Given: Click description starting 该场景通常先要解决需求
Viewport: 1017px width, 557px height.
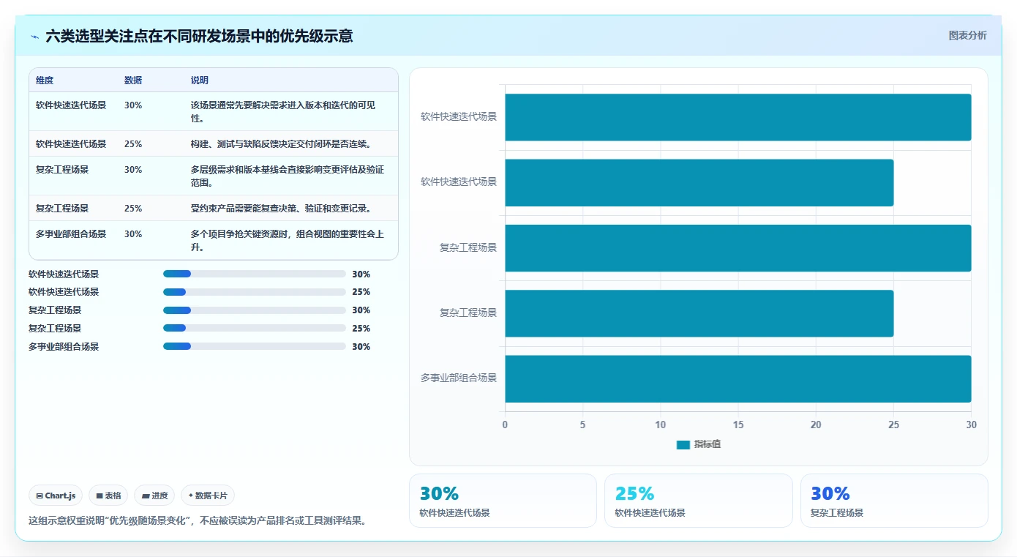Looking at the screenshot, I should pos(283,111).
